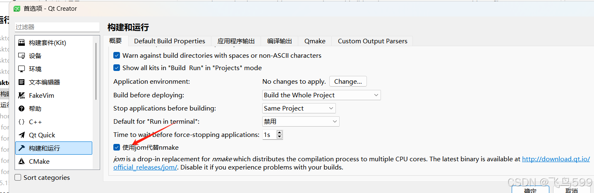
Task: Switch to the 应用程序输出 tab
Action: 236,41
